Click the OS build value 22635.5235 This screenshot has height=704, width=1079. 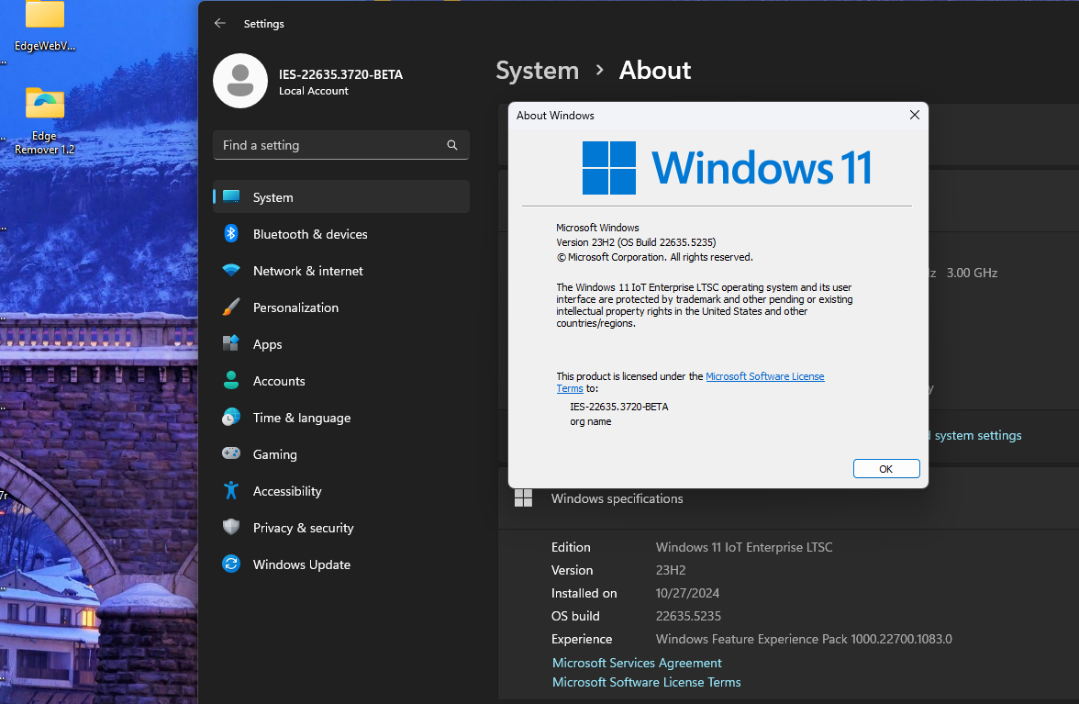[x=688, y=616]
